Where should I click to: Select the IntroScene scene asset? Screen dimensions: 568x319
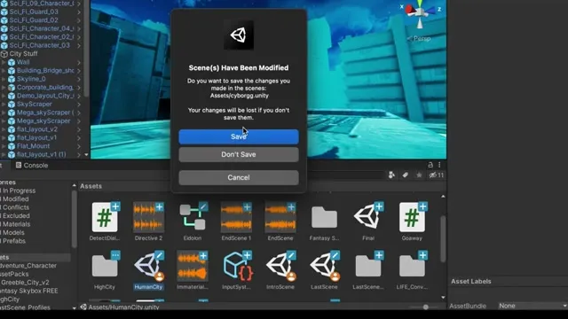(x=281, y=267)
